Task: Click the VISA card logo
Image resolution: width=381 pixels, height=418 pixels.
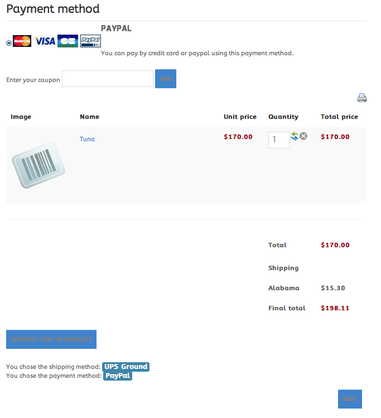Action: tap(45, 41)
